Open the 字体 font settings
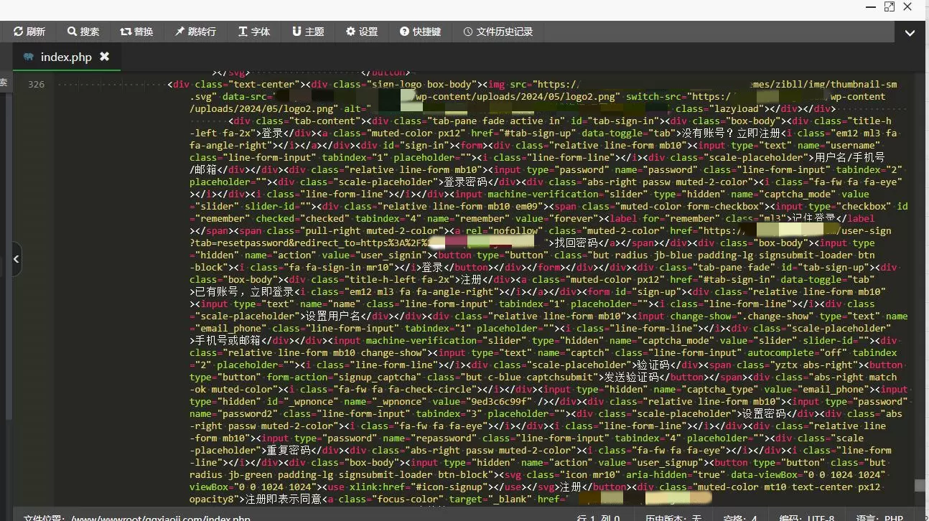This screenshot has height=521, width=929. pyautogui.click(x=254, y=32)
